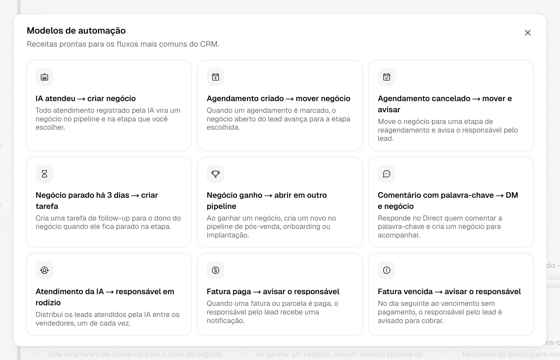This screenshot has height=360, width=560.
Task: Click description 'Quando um agendamento é marcado'
Action: (x=278, y=119)
